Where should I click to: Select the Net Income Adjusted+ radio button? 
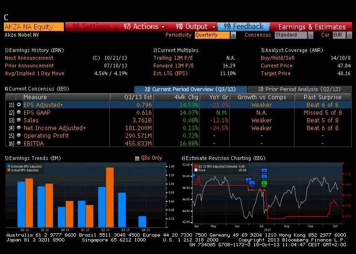point(19,128)
